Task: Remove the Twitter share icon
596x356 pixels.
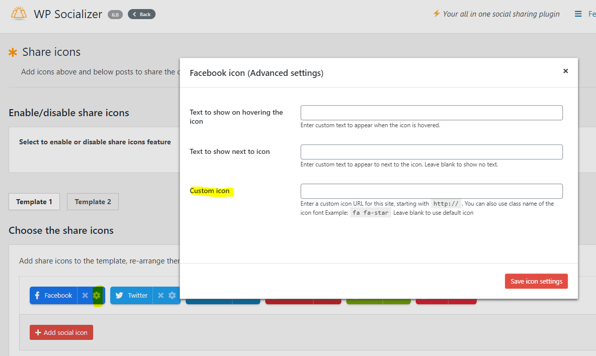Action: pyautogui.click(x=161, y=296)
